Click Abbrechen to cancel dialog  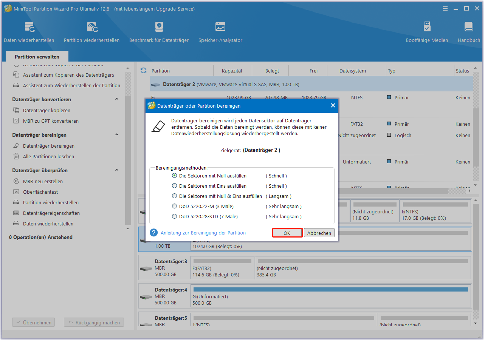(x=319, y=233)
